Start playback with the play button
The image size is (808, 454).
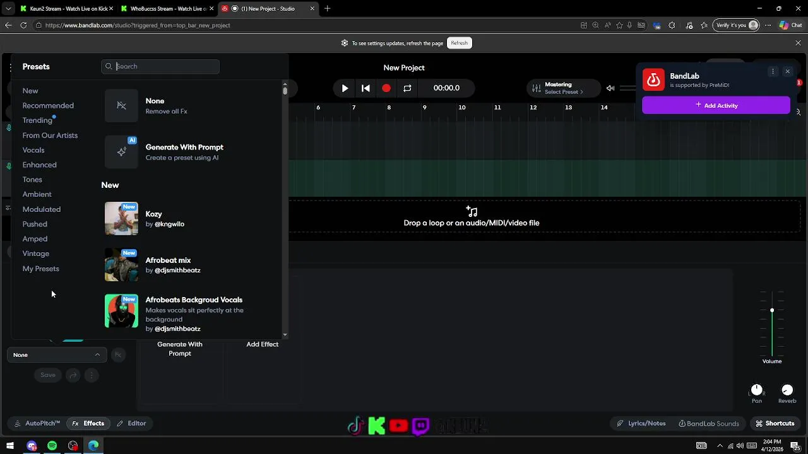(x=345, y=88)
